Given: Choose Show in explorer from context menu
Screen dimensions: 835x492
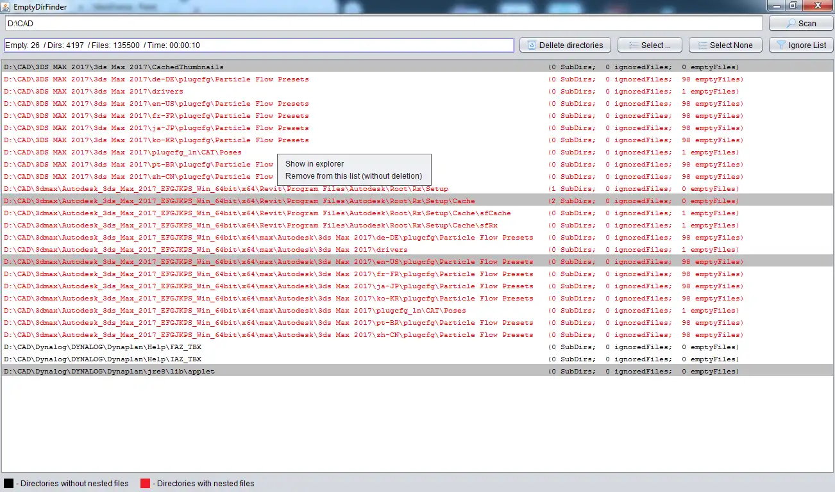Looking at the screenshot, I should (x=354, y=164).
